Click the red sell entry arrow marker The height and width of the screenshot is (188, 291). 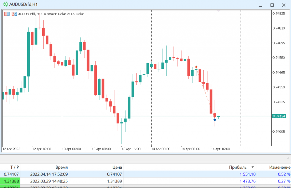click(196, 67)
